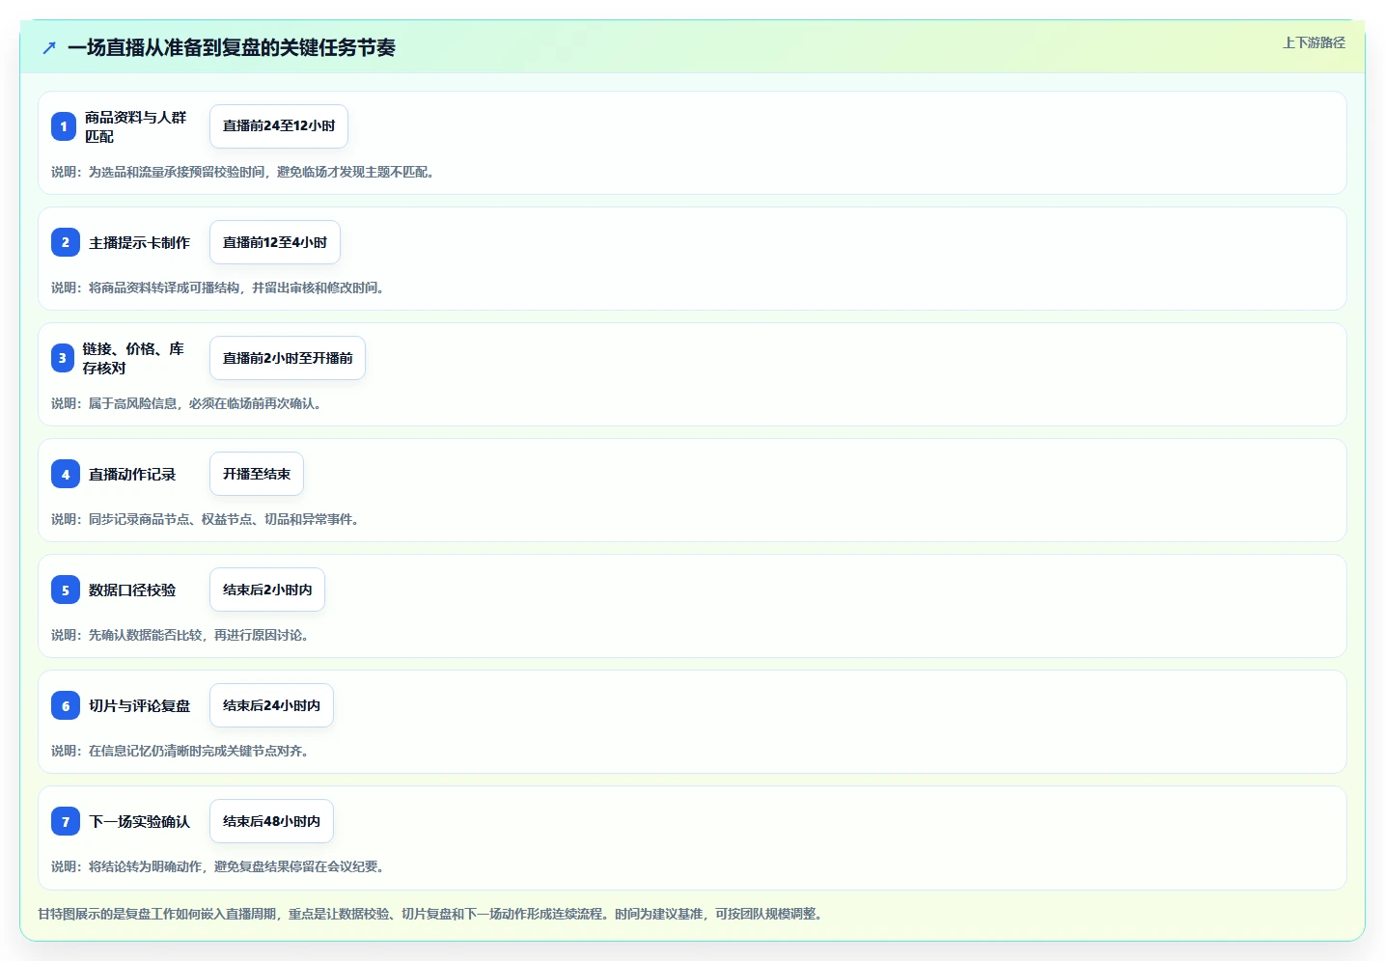This screenshot has width=1385, height=961.
Task: Click the task name 链接、价格、库存核对
Action: coord(133,358)
